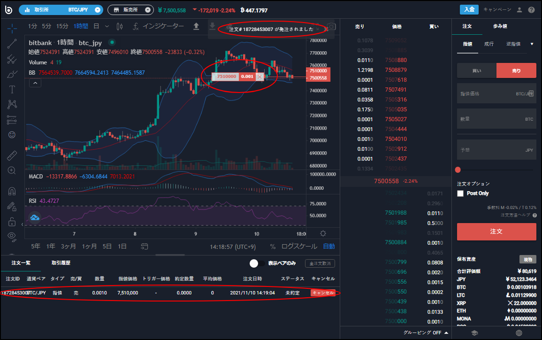Click the bitbank logo icon
Image resolution: width=542 pixels, height=340 pixels.
click(x=8, y=10)
